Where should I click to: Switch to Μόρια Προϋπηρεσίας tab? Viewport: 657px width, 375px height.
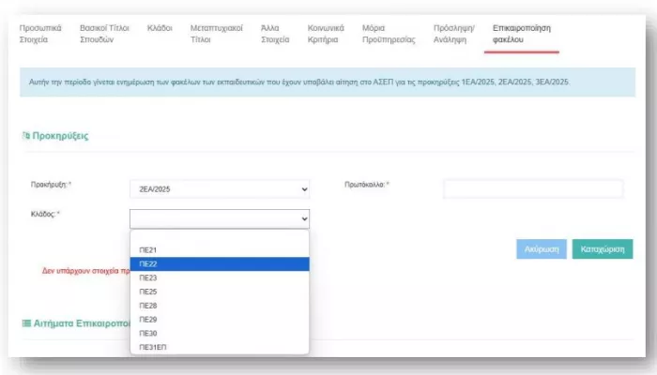coord(388,34)
